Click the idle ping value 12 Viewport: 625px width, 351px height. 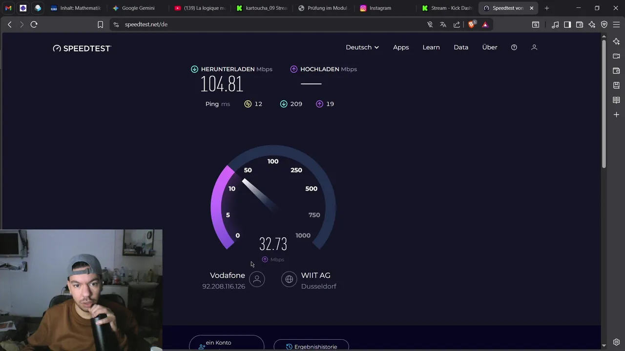coord(258,104)
